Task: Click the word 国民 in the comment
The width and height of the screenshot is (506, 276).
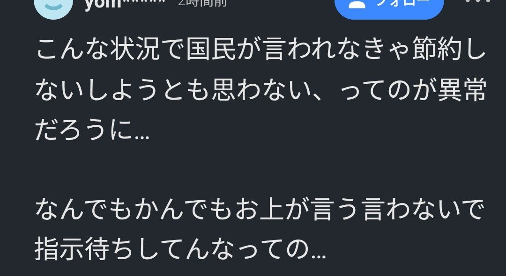Action: click(211, 49)
